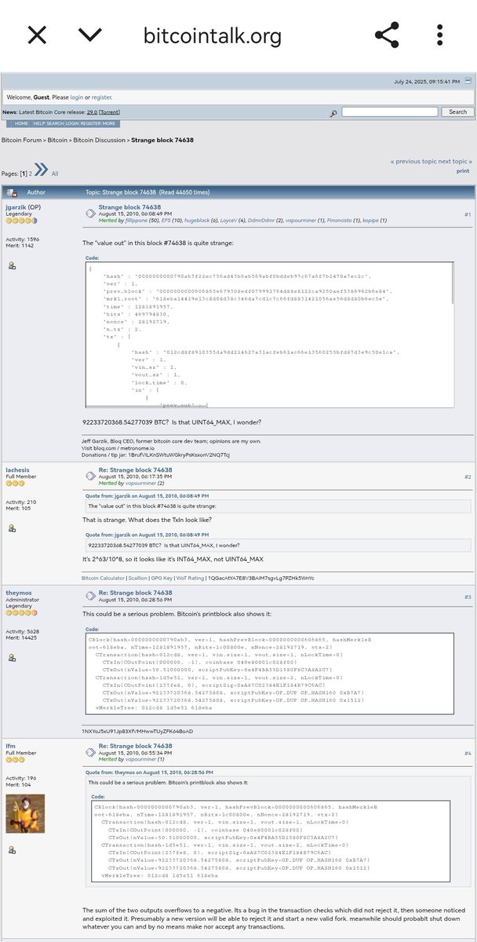
Task: Click the Author column header icon
Action: point(11,192)
